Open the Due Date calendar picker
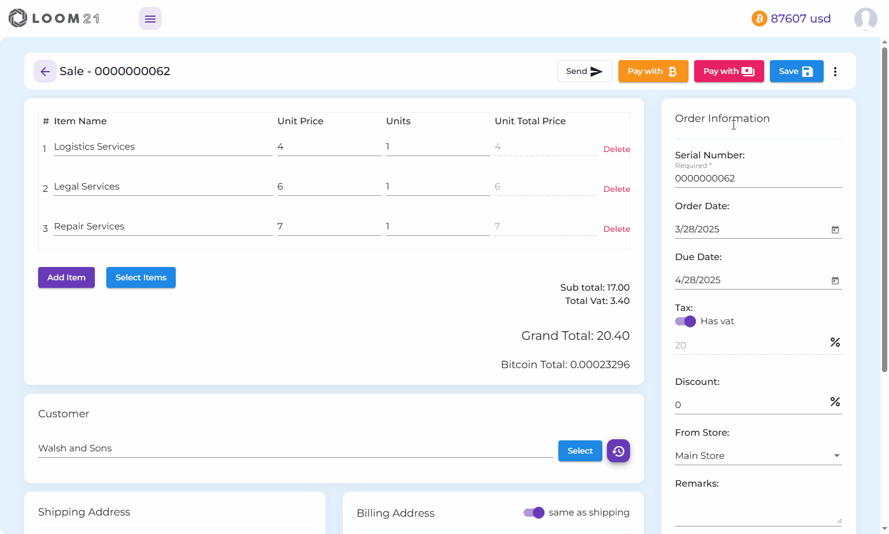 pyautogui.click(x=835, y=280)
